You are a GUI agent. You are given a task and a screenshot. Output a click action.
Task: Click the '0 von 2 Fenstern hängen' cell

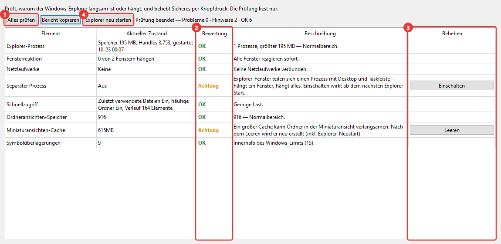tap(146, 59)
